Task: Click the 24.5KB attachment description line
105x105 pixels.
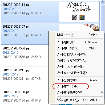Action: point(22,57)
